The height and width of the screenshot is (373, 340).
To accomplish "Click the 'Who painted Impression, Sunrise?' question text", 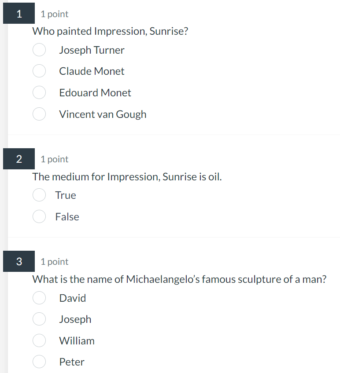I will coord(110,31).
